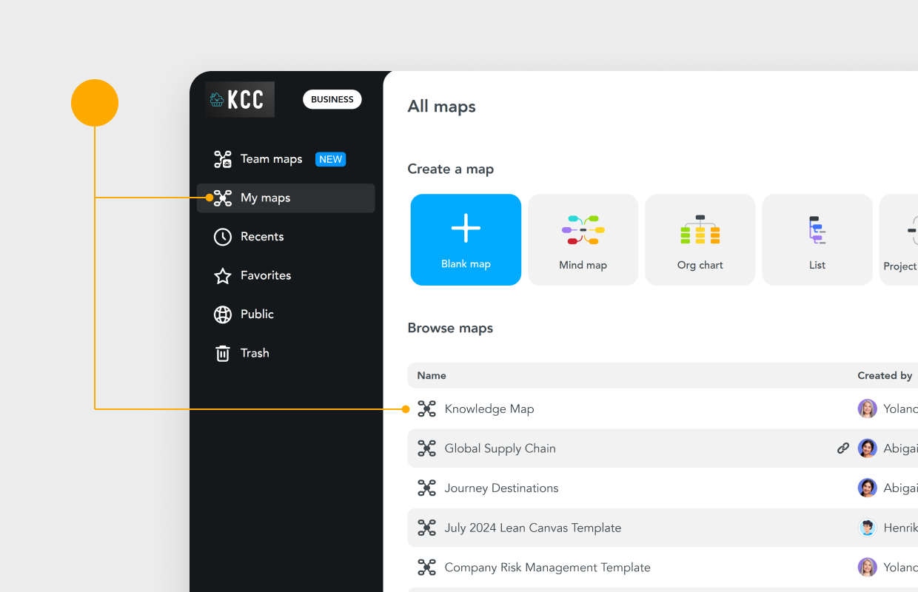
Task: Open Team maps in sidebar
Action: pyautogui.click(x=286, y=159)
